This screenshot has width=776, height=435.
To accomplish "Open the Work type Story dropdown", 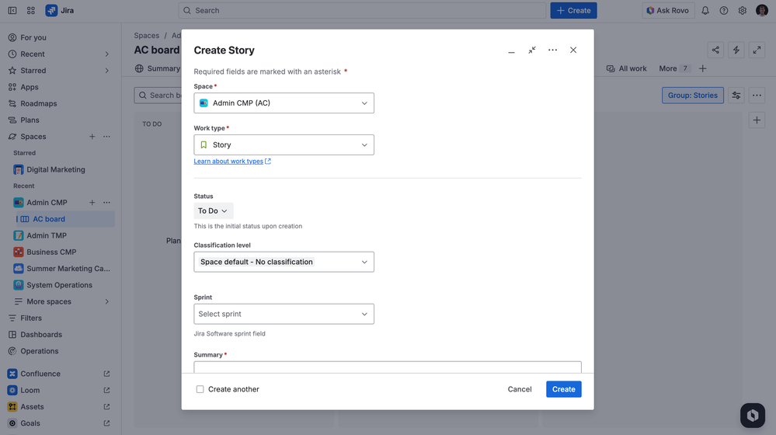I will pos(284,145).
